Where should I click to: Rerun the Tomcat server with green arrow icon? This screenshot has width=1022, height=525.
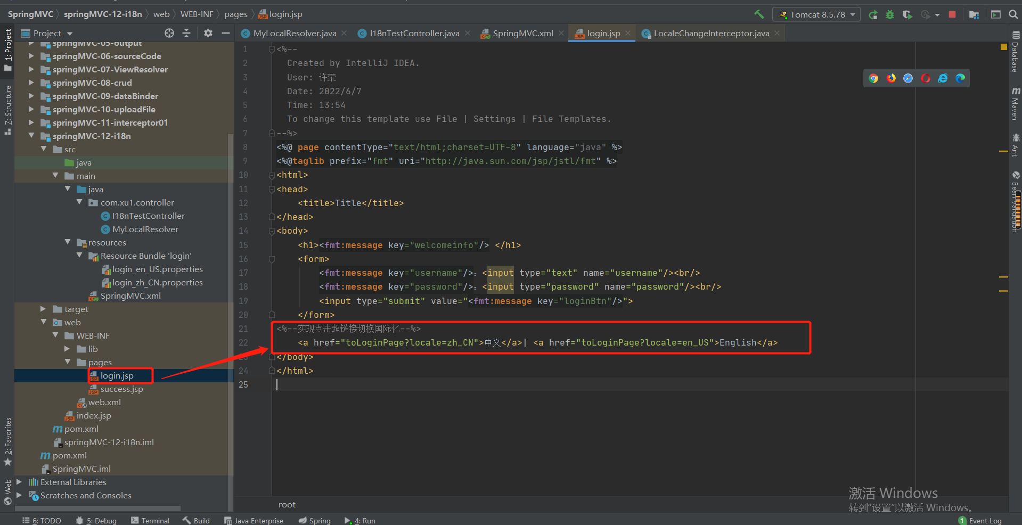873,14
